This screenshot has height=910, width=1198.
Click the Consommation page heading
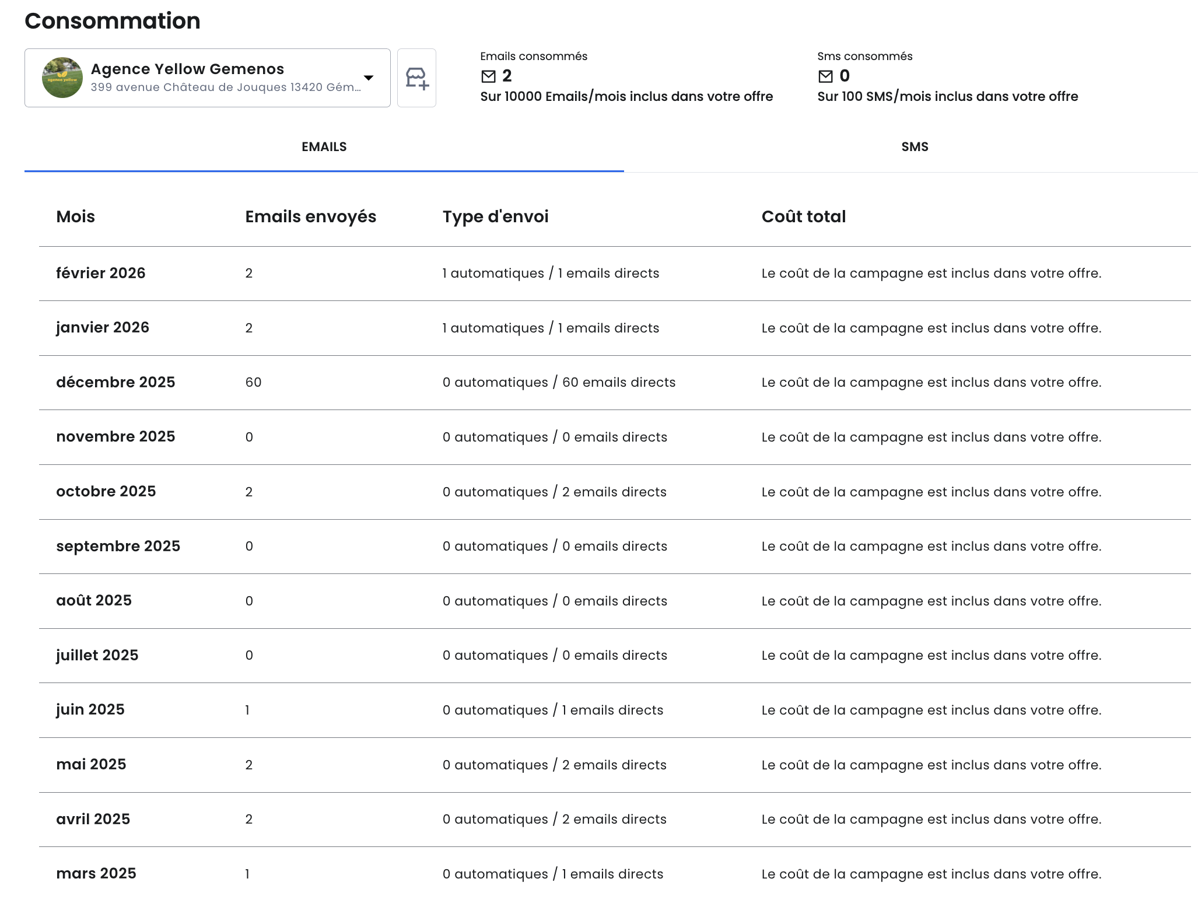click(113, 21)
